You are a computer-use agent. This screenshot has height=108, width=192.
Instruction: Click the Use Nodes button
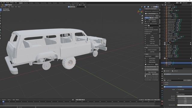178,87
